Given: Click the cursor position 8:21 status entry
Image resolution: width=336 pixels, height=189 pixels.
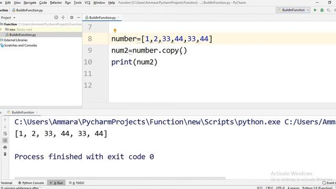Looking at the screenshot, I should (260, 188).
